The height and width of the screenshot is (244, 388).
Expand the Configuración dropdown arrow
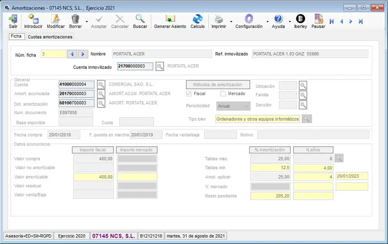268,22
